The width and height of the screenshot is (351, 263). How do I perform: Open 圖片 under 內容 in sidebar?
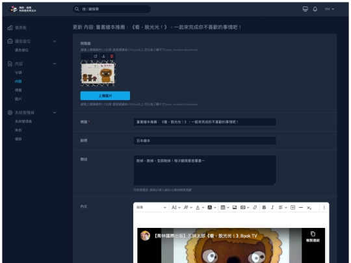[18, 99]
